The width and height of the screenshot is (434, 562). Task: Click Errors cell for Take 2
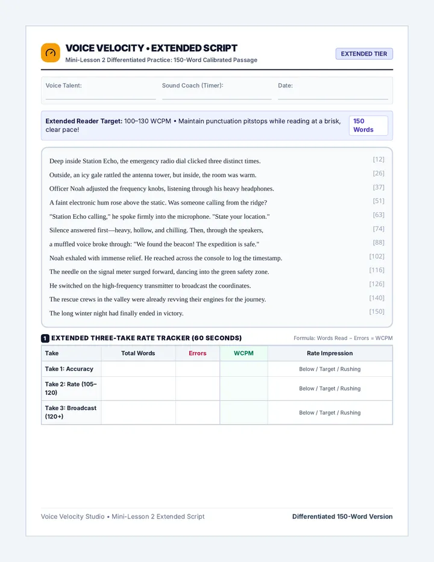198,388
